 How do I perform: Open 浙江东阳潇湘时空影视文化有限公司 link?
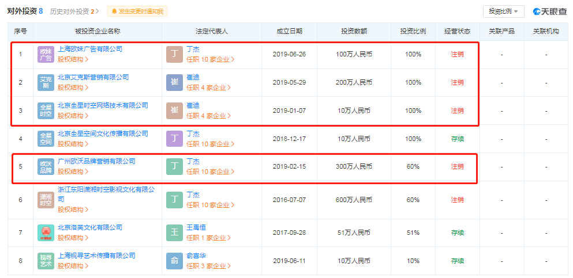(x=106, y=194)
